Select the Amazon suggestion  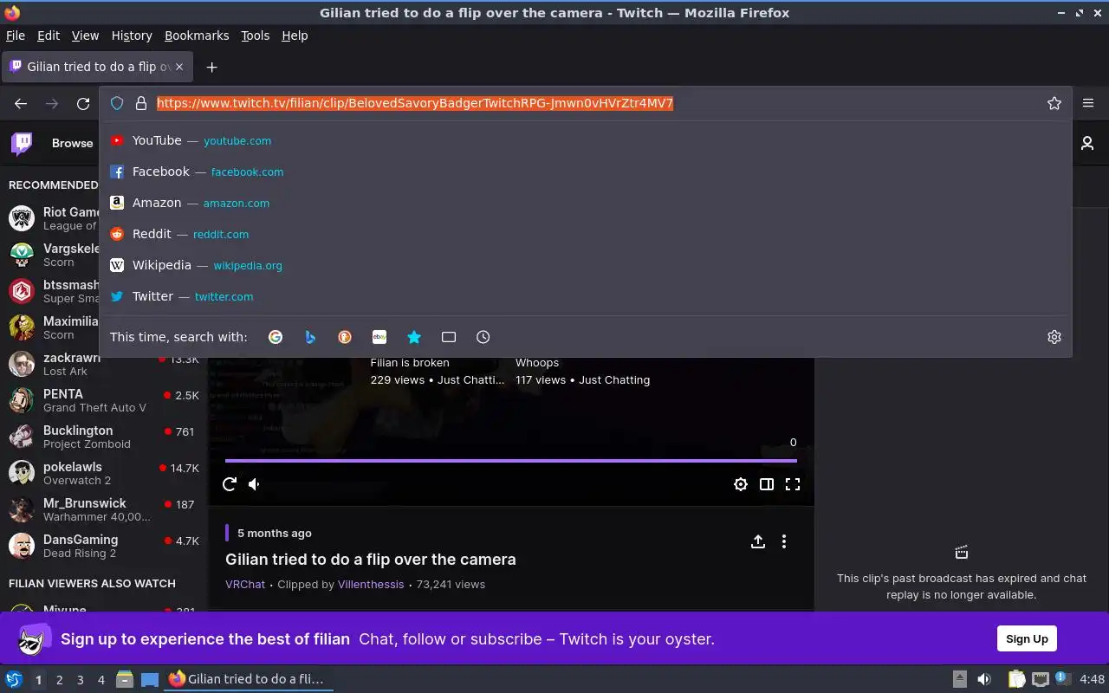586,203
